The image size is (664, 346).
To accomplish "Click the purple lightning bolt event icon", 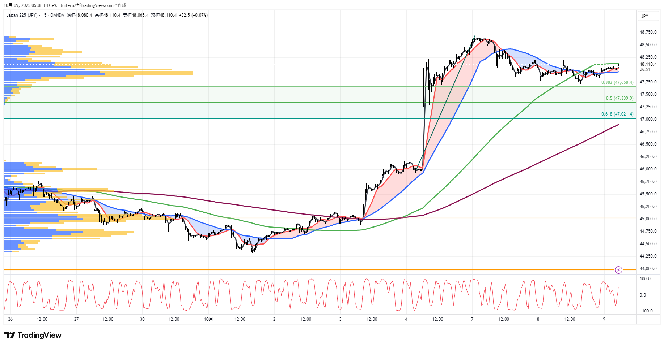I will tap(618, 270).
